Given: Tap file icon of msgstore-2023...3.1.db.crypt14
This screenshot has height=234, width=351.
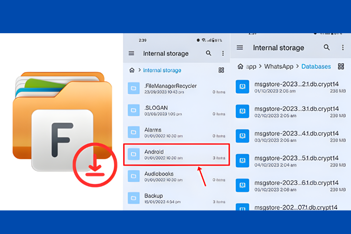Looking at the screenshot, I should pos(242,111).
